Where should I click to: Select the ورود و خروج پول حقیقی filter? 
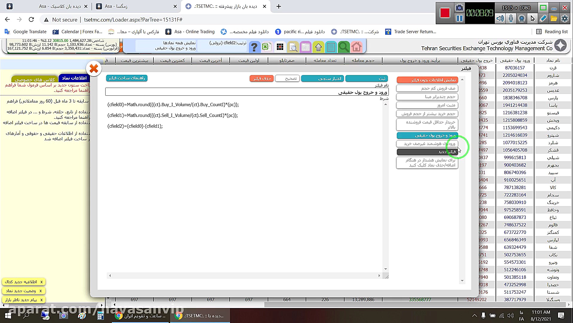(x=427, y=135)
